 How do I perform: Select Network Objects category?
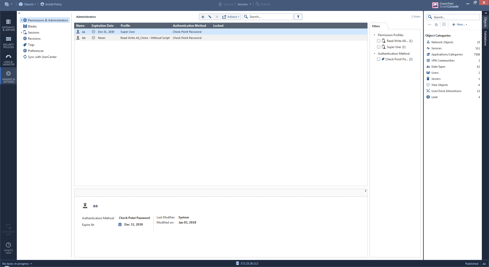point(442,42)
